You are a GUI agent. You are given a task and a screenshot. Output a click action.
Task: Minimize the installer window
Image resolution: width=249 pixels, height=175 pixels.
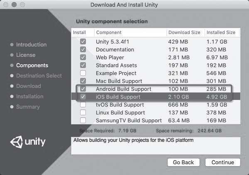[14, 5]
